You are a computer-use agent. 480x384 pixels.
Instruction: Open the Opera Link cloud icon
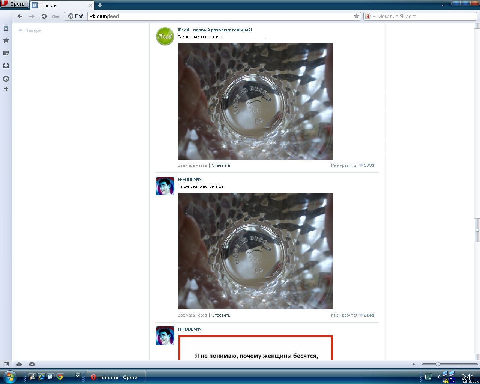pos(19,364)
